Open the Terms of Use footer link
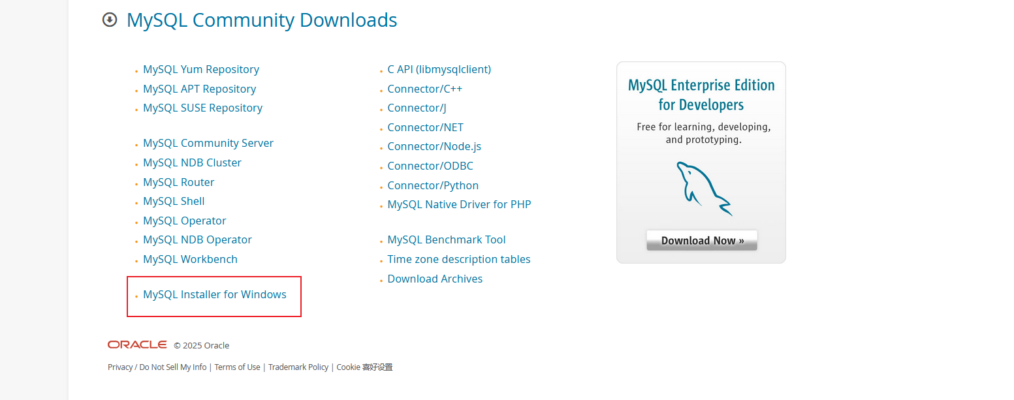 coord(237,367)
